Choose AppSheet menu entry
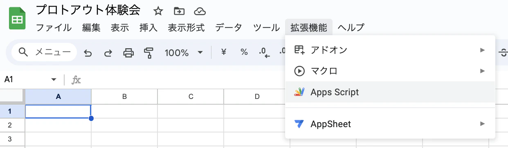The height and width of the screenshot is (148, 508). click(390, 123)
